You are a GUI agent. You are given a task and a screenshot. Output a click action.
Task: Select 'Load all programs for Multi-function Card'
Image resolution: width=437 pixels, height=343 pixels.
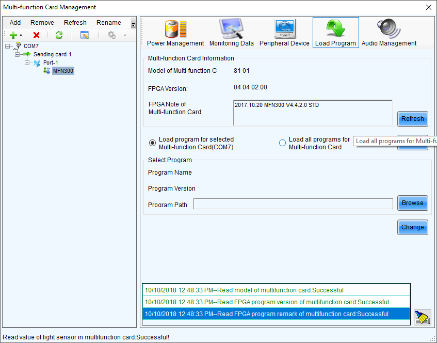[x=282, y=143]
